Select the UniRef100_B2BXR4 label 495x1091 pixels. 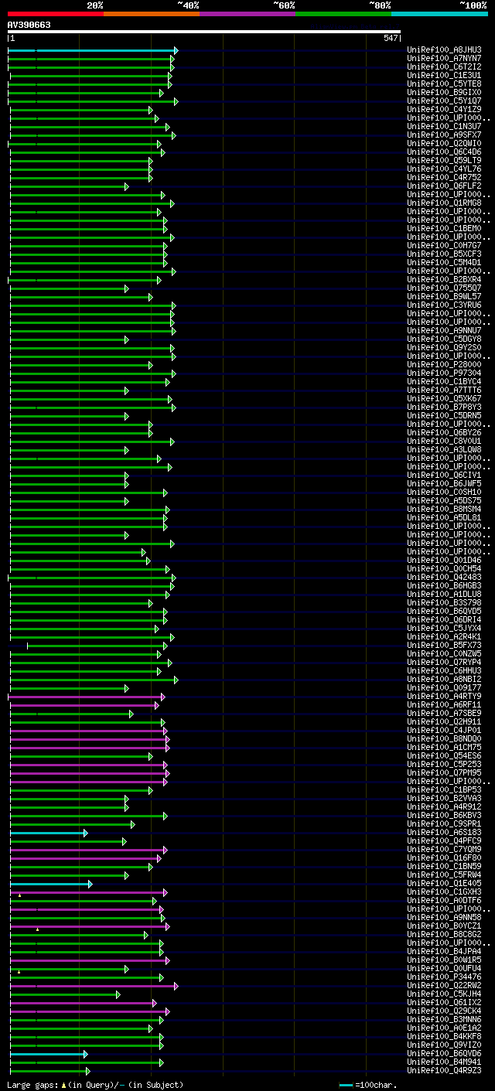point(445,279)
